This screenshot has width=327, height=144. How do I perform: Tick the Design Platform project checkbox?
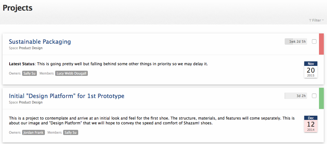coord(314,96)
